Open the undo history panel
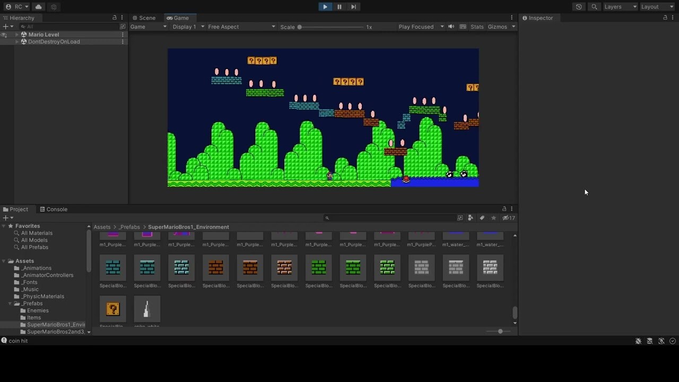679x382 pixels. pos(578,7)
